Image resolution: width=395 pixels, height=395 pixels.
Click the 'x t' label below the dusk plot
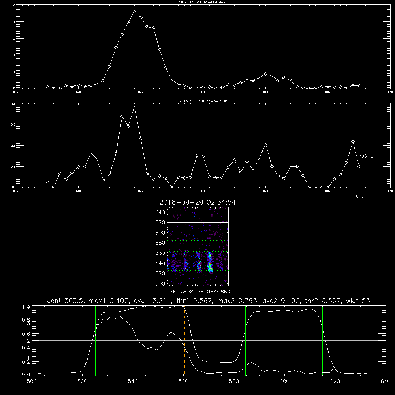(x=359, y=196)
